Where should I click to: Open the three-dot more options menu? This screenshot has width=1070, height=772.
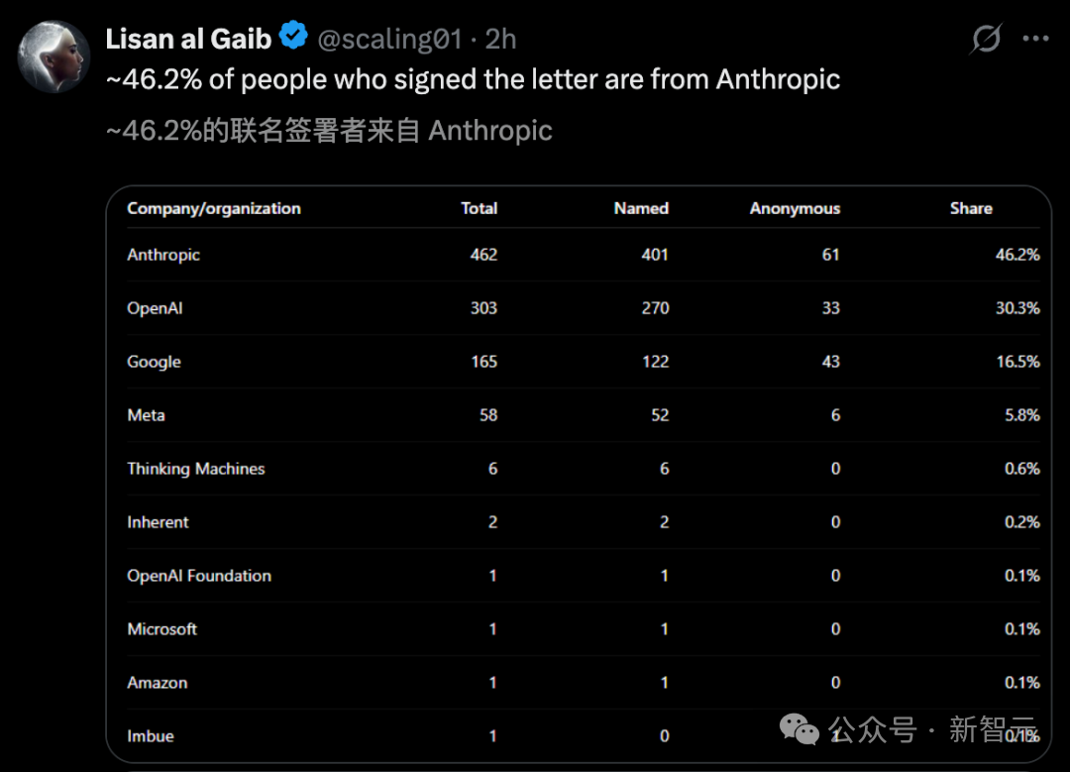click(1035, 39)
